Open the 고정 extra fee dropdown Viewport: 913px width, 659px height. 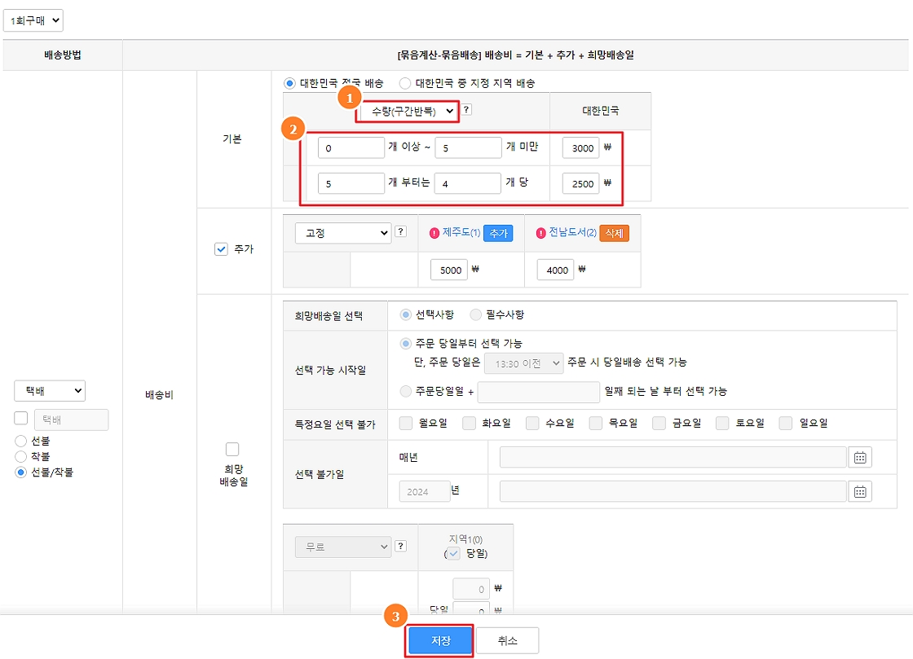pos(342,233)
